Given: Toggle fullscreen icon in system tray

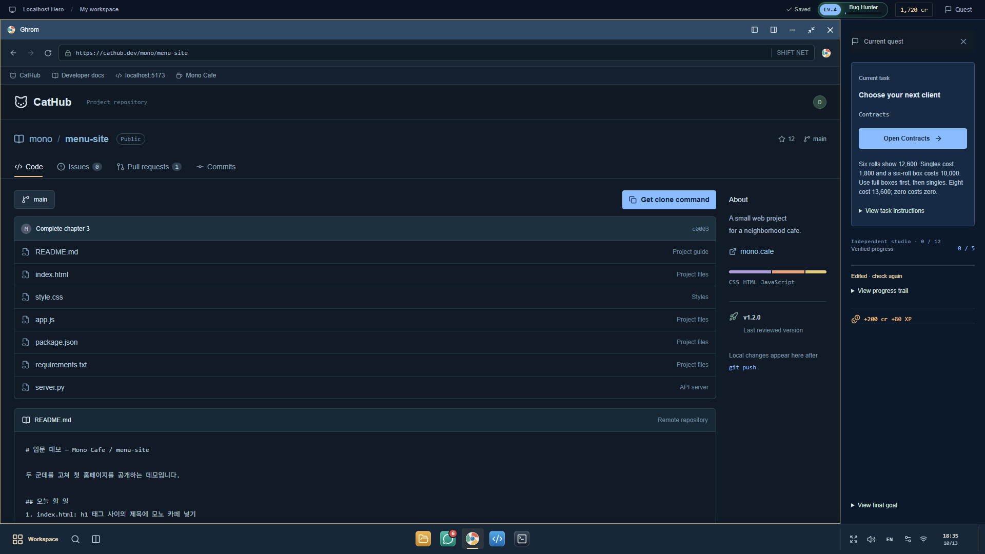Looking at the screenshot, I should click(x=854, y=539).
